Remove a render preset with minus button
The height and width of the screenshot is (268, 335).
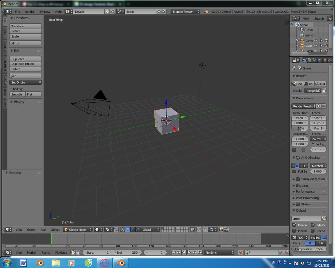click(324, 106)
